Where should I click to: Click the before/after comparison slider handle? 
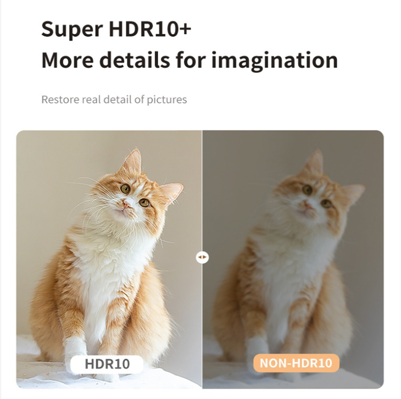tap(202, 257)
